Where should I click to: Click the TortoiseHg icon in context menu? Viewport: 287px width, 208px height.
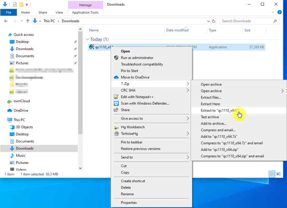116,134
